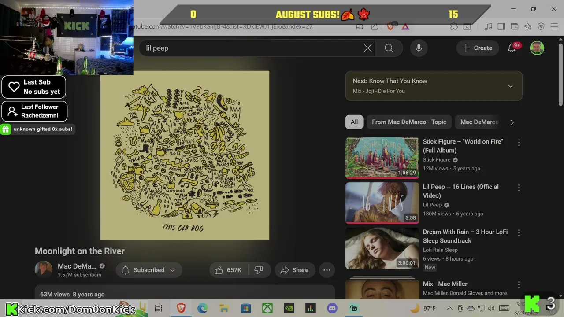Open YouTube notifications bell
Image resolution: width=564 pixels, height=317 pixels.
coord(512,48)
